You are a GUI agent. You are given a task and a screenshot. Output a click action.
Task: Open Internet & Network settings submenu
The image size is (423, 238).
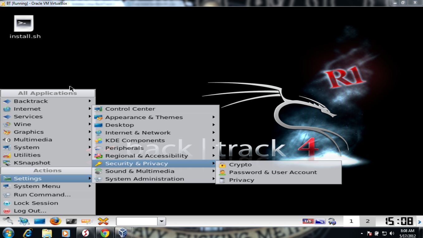pos(156,132)
